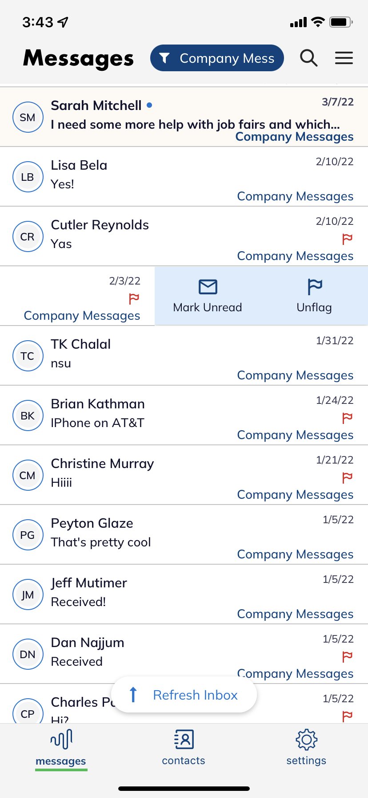Open the hamburger menu icon
368x798 pixels.
tap(344, 58)
